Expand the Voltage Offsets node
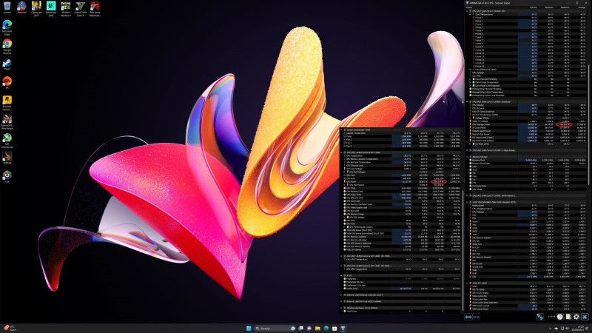Screen dimensions: 592x333 (471, 118)
